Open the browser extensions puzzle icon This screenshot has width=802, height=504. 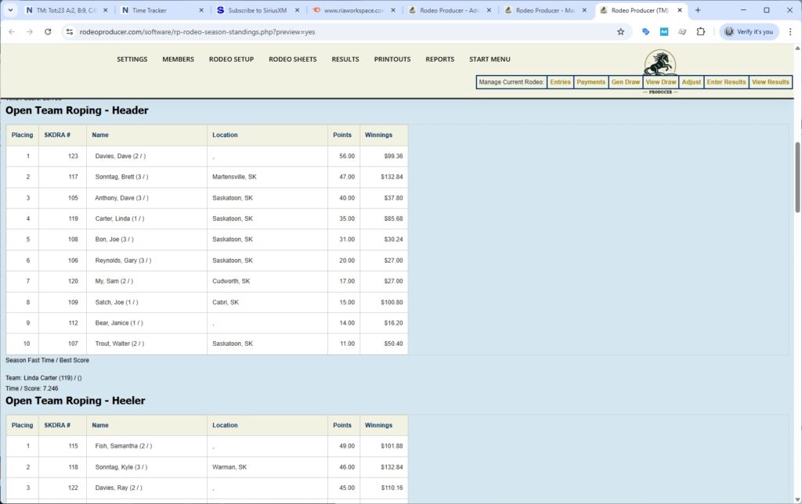pos(701,32)
